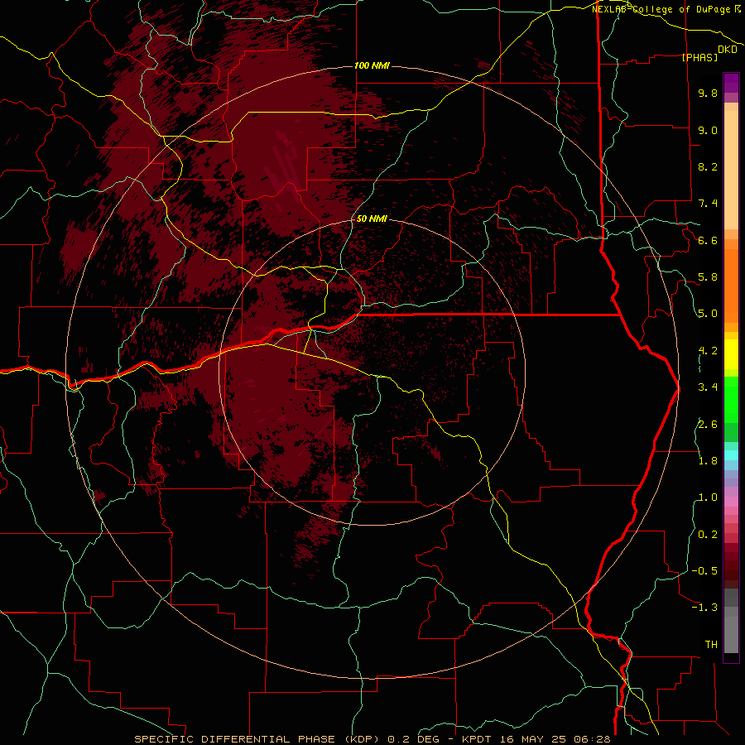Image resolution: width=745 pixels, height=745 pixels.
Task: Click the SPECIFIC DIFFERENTIAL PHASE (KDP) caption
Action: coord(258,739)
